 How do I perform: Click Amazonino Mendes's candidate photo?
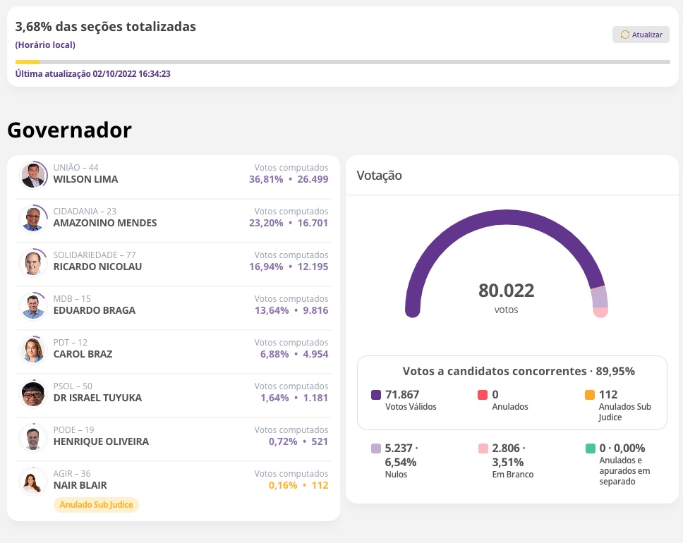point(33,219)
